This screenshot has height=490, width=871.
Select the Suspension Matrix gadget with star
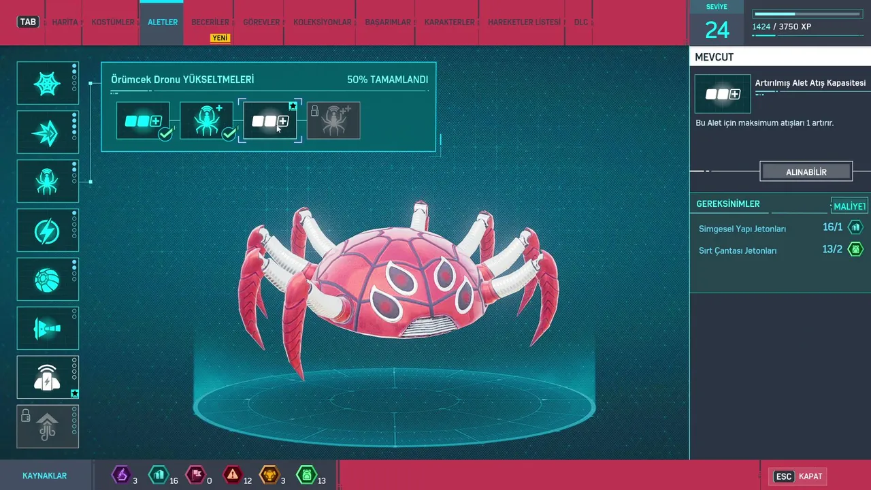pos(48,377)
